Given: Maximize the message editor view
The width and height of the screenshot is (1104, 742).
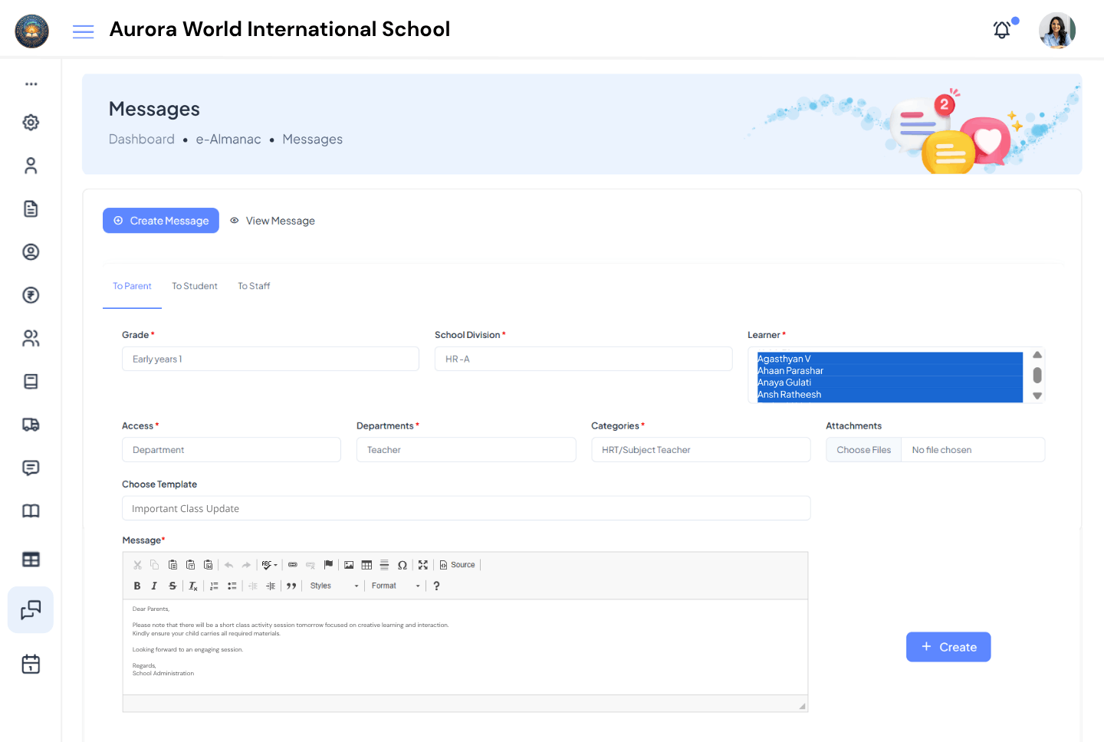Looking at the screenshot, I should point(423,564).
